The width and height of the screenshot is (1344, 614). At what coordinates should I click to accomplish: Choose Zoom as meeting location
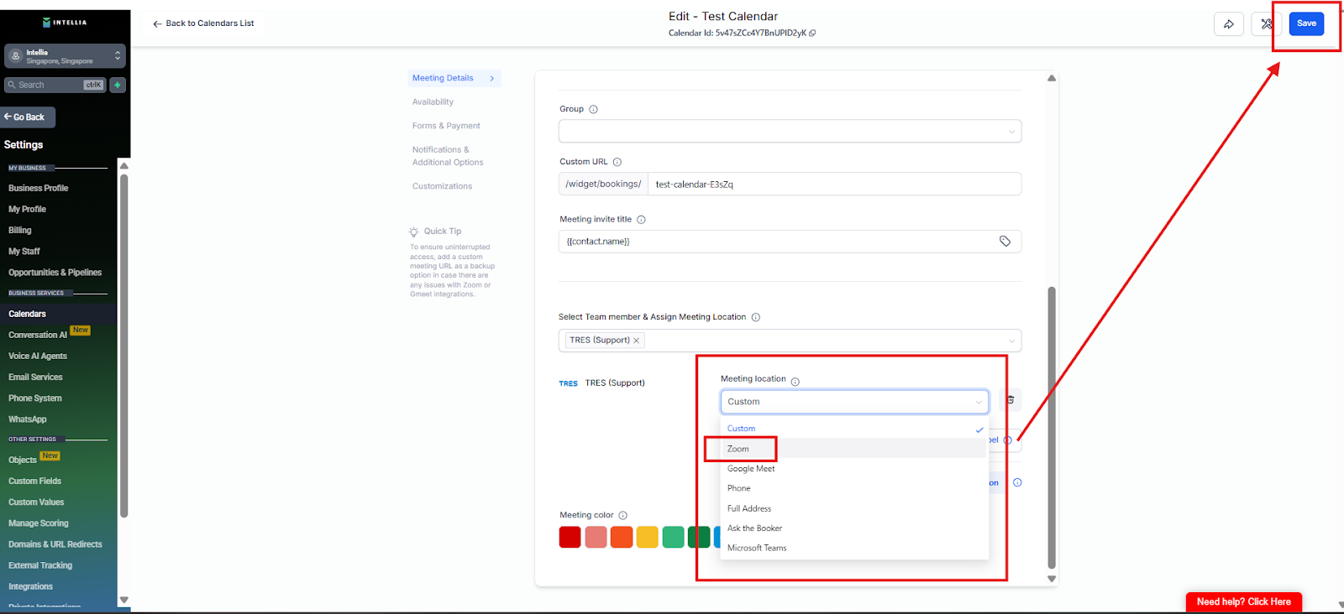[854, 449]
